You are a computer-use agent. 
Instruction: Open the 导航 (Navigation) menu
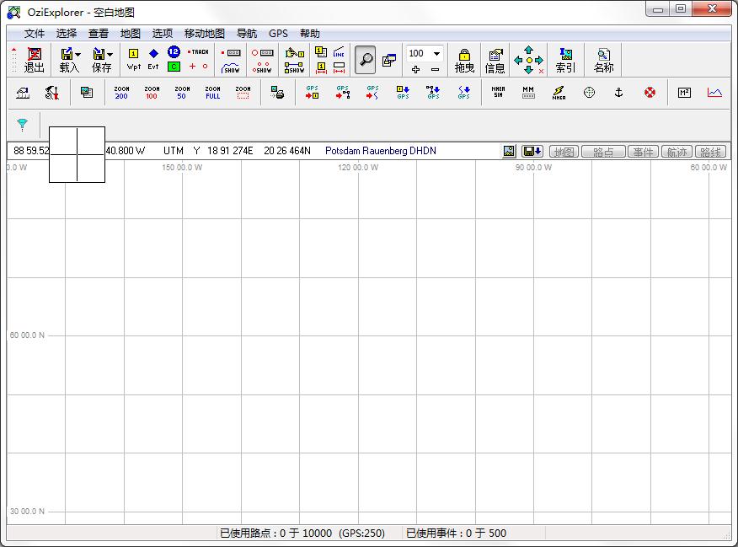pos(247,34)
